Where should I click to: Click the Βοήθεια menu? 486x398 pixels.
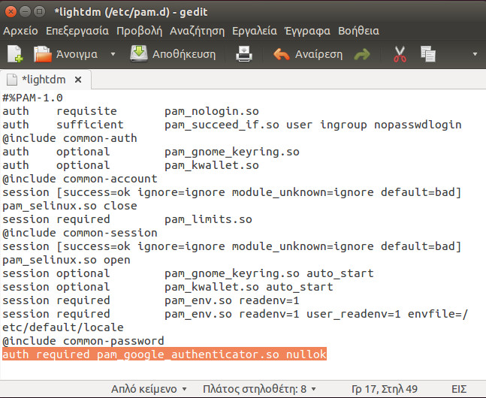click(358, 31)
